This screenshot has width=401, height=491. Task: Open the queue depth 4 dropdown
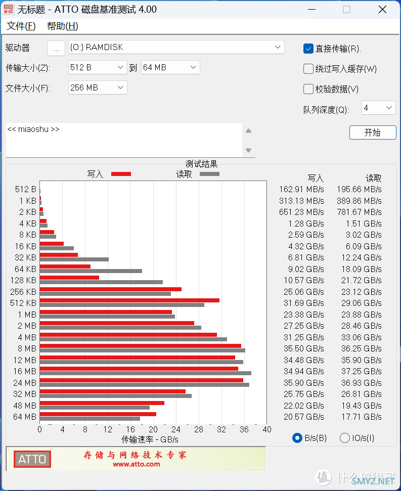378,108
